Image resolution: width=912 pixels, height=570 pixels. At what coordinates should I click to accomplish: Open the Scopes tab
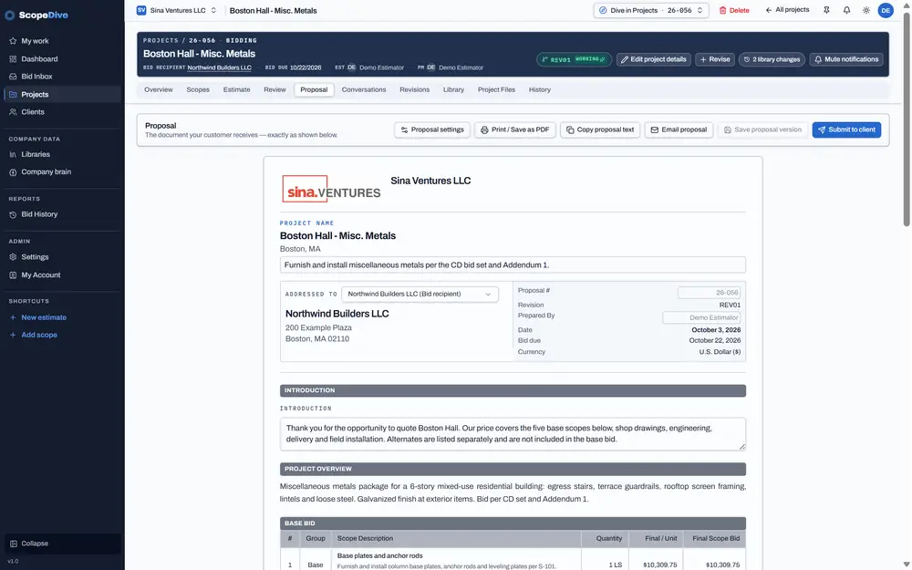point(198,89)
